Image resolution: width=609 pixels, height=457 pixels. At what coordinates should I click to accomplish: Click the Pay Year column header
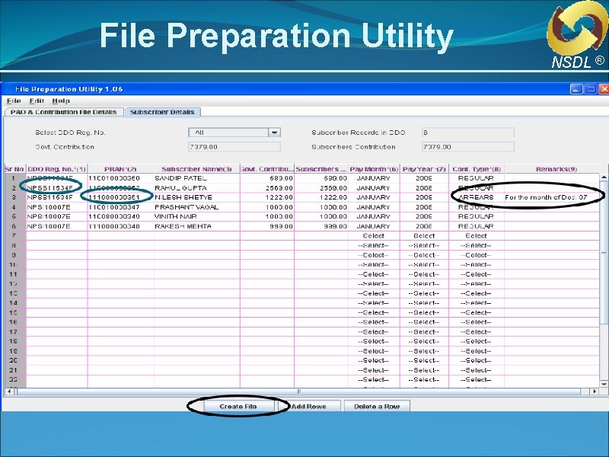424,169
